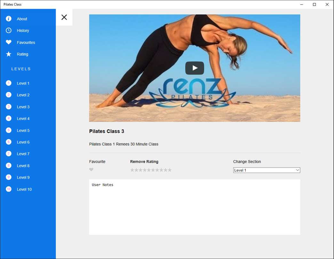
Task: Open the Change Section dropdown
Action: coord(266,170)
